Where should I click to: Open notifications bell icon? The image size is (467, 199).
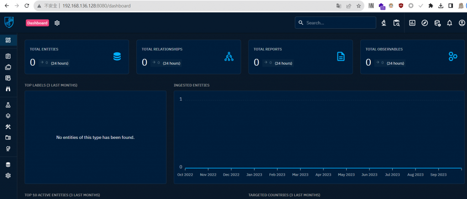pyautogui.click(x=449, y=23)
